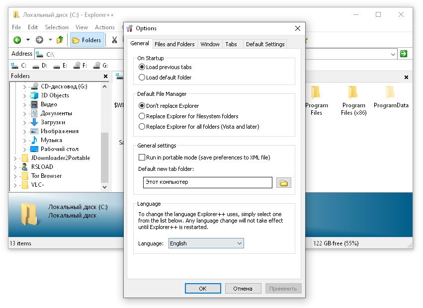Close the current tab with X at right
423x308 pixels.
tap(406, 77)
